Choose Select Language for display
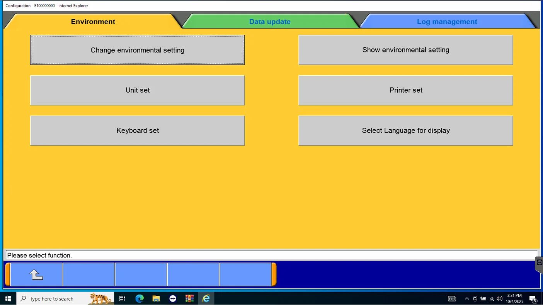This screenshot has width=543, height=305. tap(406, 130)
